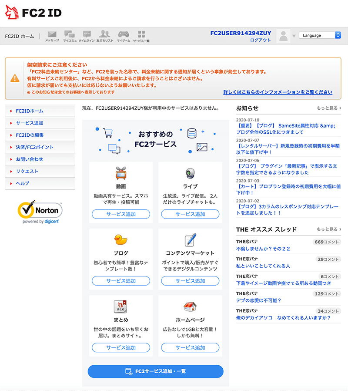Viewport: 348px width, 391px height.
Task: Click the まとめ service icon
Action: [x=120, y=307]
